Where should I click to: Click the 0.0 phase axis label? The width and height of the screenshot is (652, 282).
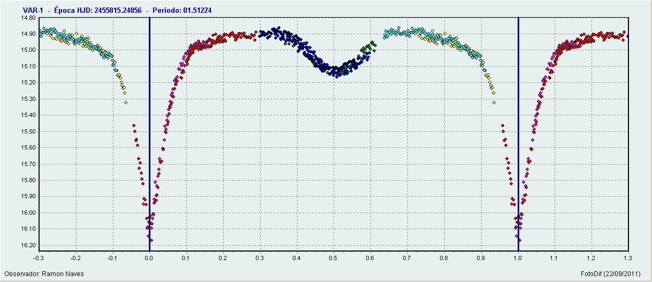pos(149,258)
